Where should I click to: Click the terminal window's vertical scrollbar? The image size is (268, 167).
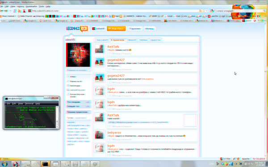pos(57,117)
